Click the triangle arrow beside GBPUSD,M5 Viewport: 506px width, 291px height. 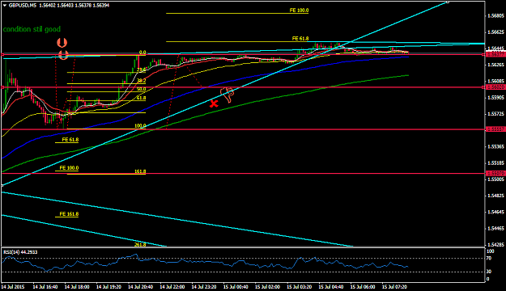pyautogui.click(x=5, y=5)
